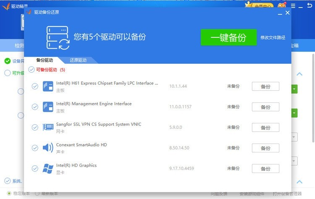The height and width of the screenshot is (199, 315).
Task: Minimize the 驱动备份还原 dialog
Action: (280, 13)
